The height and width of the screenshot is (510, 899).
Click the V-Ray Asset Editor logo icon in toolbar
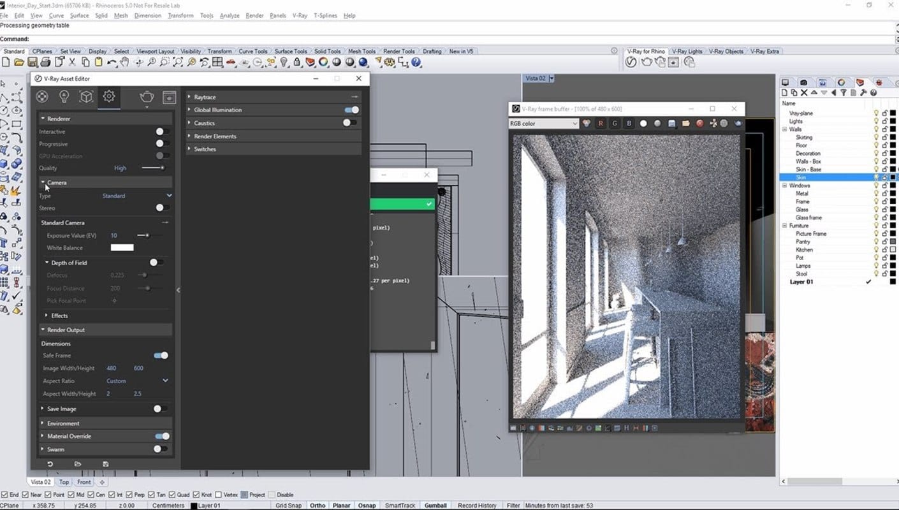pyautogui.click(x=631, y=62)
